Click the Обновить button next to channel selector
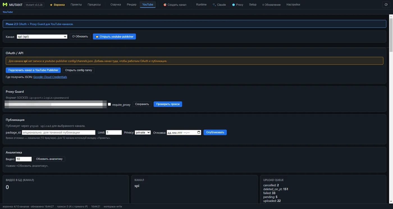Screen dimensions: 393x209 point(80,36)
